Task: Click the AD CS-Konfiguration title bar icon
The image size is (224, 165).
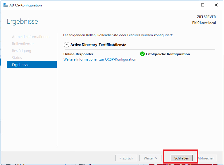Action: (5, 5)
